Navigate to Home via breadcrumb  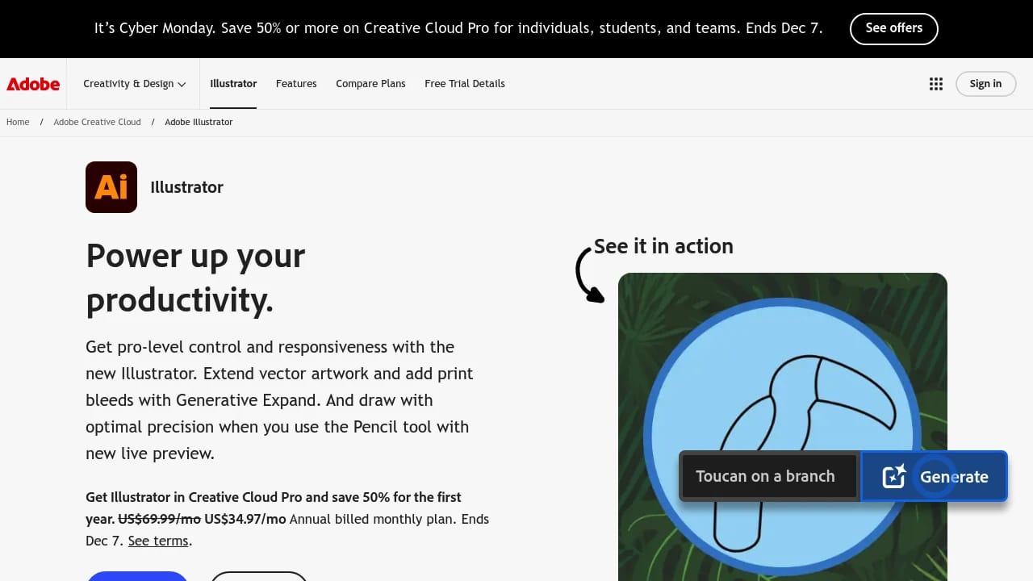point(18,122)
